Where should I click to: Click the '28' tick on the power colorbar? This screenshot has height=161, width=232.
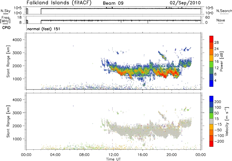pyautogui.click(x=216, y=42)
